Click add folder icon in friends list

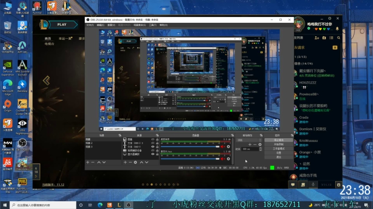pyautogui.click(x=324, y=38)
